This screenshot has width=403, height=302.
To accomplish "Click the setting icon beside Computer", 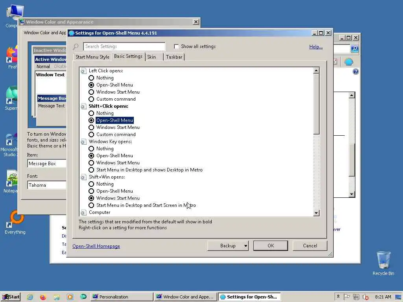I will coord(83,212).
